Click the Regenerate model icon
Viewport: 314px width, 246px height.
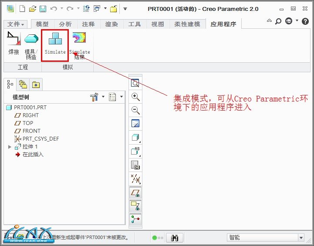(86, 9)
